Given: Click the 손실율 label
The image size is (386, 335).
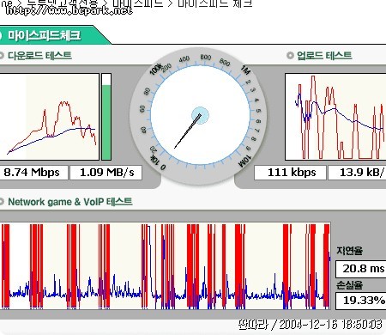Looking at the screenshot, I should 349,285.
